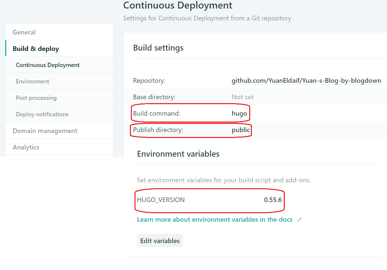This screenshot has height=270, width=387.
Task: Open Domain management section
Action: [x=45, y=131]
